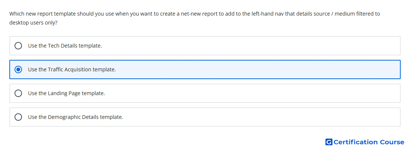Image resolution: width=410 pixels, height=149 pixels.
Task: Click the "Use the Landing Page template." label
Action: [x=66, y=93]
